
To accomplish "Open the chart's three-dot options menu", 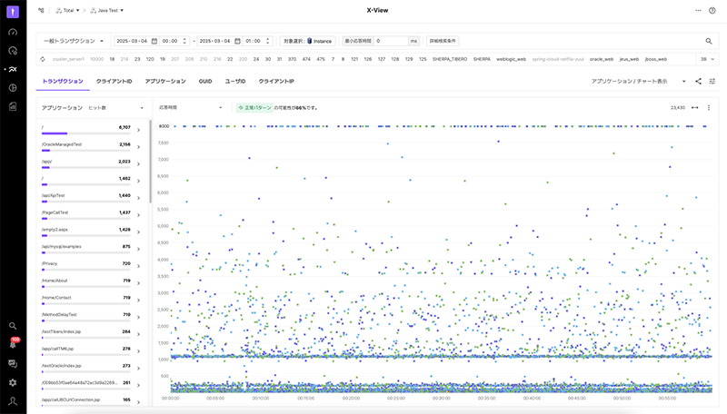I will pos(709,107).
